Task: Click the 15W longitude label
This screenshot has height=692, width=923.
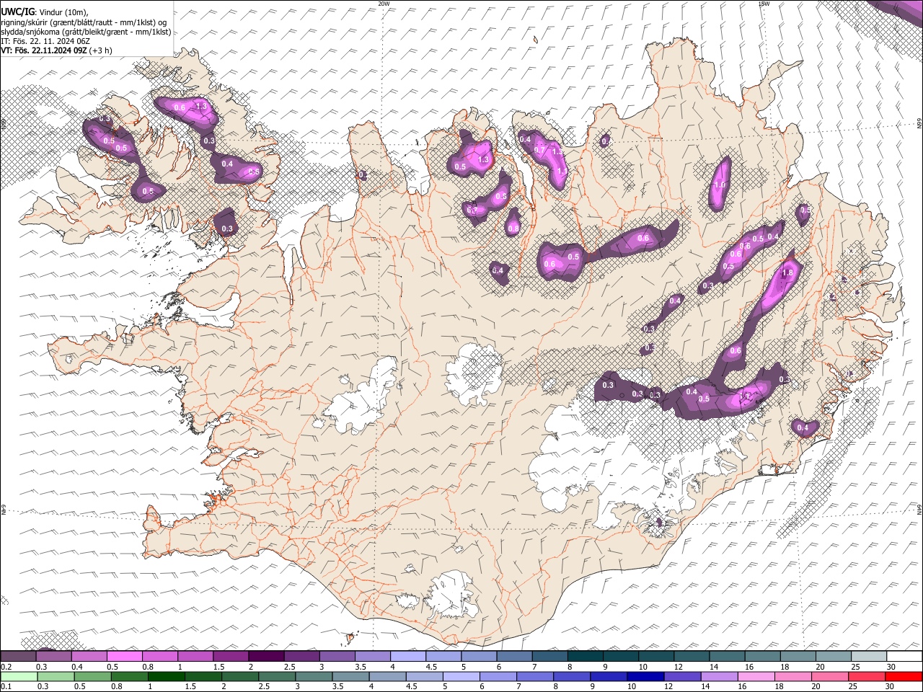Action: [x=764, y=4]
